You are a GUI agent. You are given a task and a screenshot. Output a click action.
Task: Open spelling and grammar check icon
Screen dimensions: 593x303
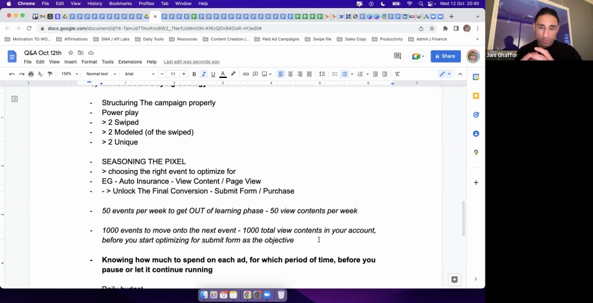click(41, 74)
